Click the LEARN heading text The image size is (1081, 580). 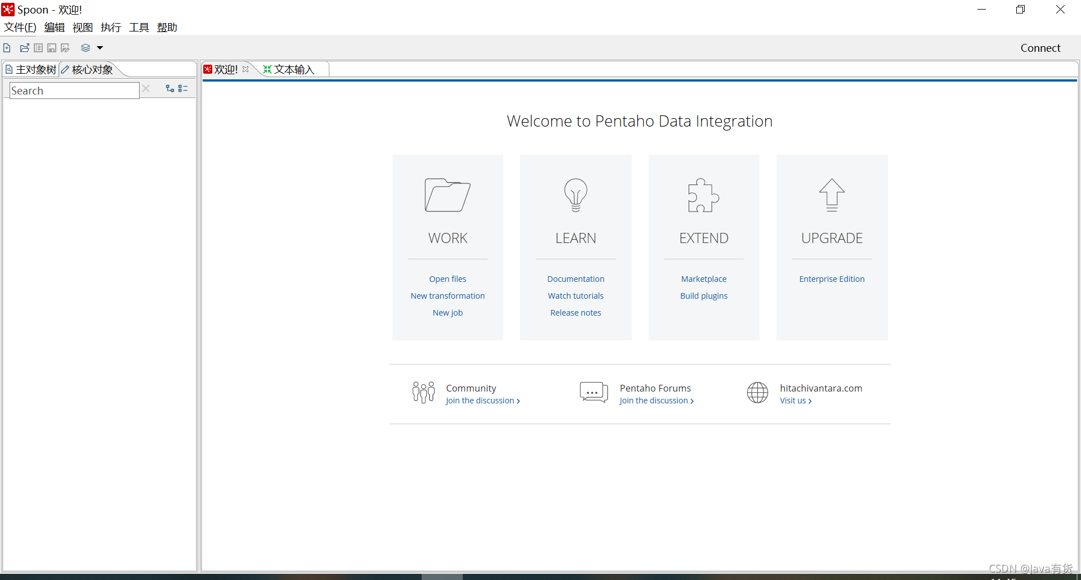pyautogui.click(x=575, y=238)
